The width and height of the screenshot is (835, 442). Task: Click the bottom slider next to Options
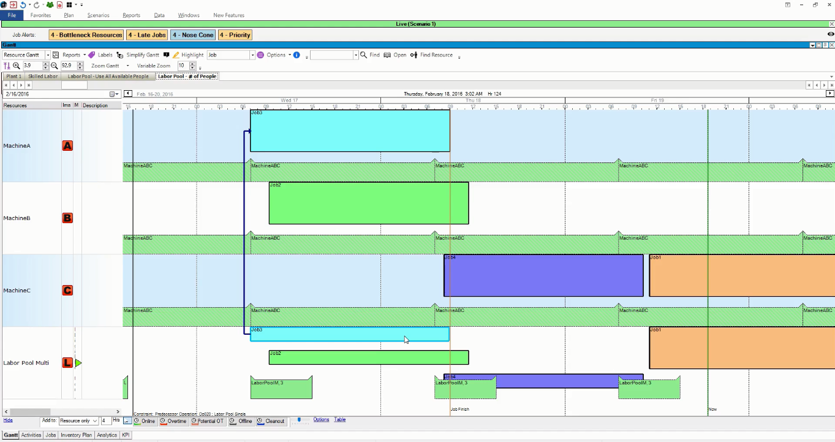point(299,420)
